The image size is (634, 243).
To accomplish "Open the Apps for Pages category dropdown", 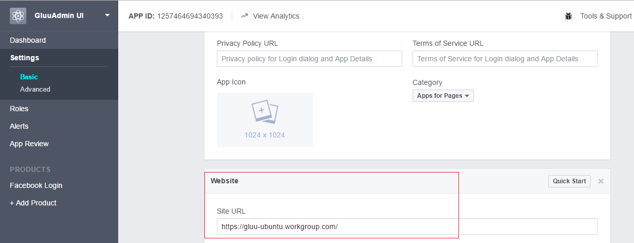I will pos(442,96).
